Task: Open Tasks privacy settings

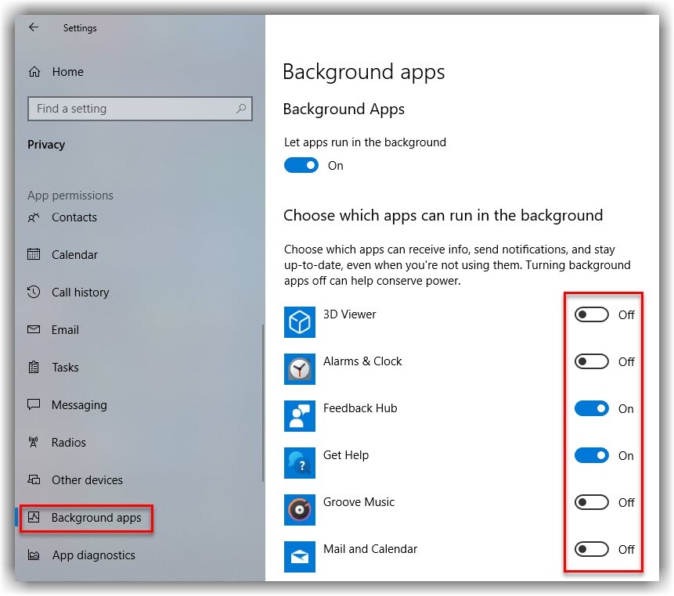Action: (65, 368)
